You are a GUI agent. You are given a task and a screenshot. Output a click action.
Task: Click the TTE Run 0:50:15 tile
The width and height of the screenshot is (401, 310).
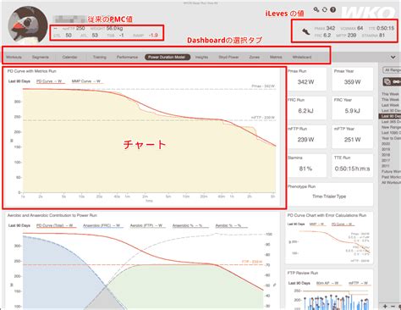pyautogui.click(x=353, y=166)
